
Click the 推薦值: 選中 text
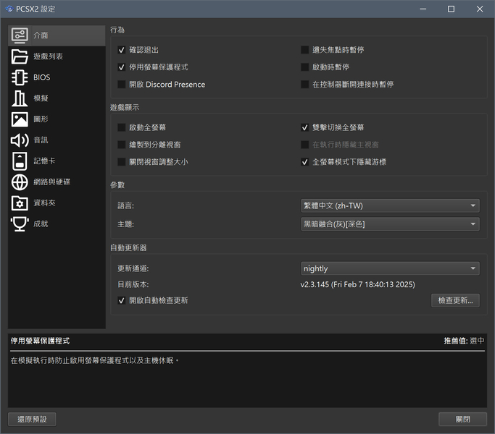tap(464, 341)
